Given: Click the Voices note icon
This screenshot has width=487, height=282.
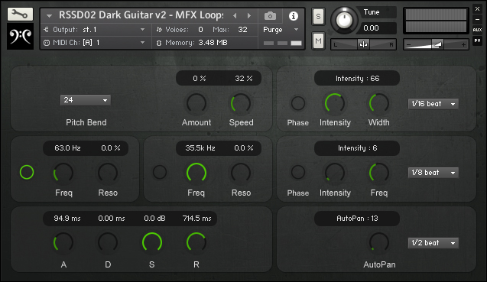Looking at the screenshot, I should pyautogui.click(x=159, y=30).
